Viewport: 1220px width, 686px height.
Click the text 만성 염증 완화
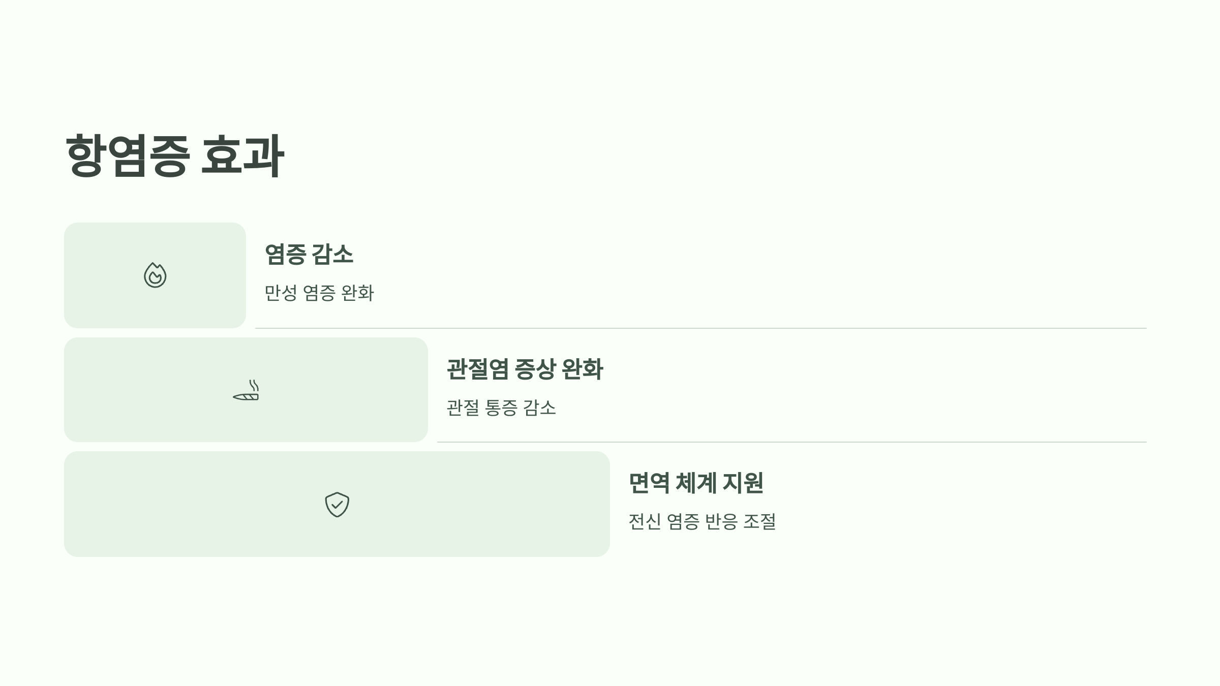319,293
